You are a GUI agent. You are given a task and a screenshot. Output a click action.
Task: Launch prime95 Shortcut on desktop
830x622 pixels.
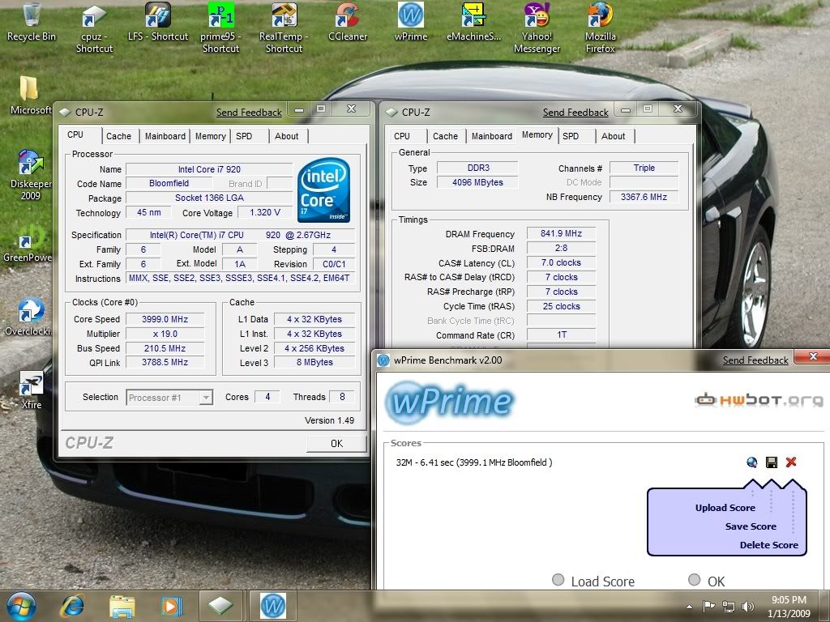point(220,28)
